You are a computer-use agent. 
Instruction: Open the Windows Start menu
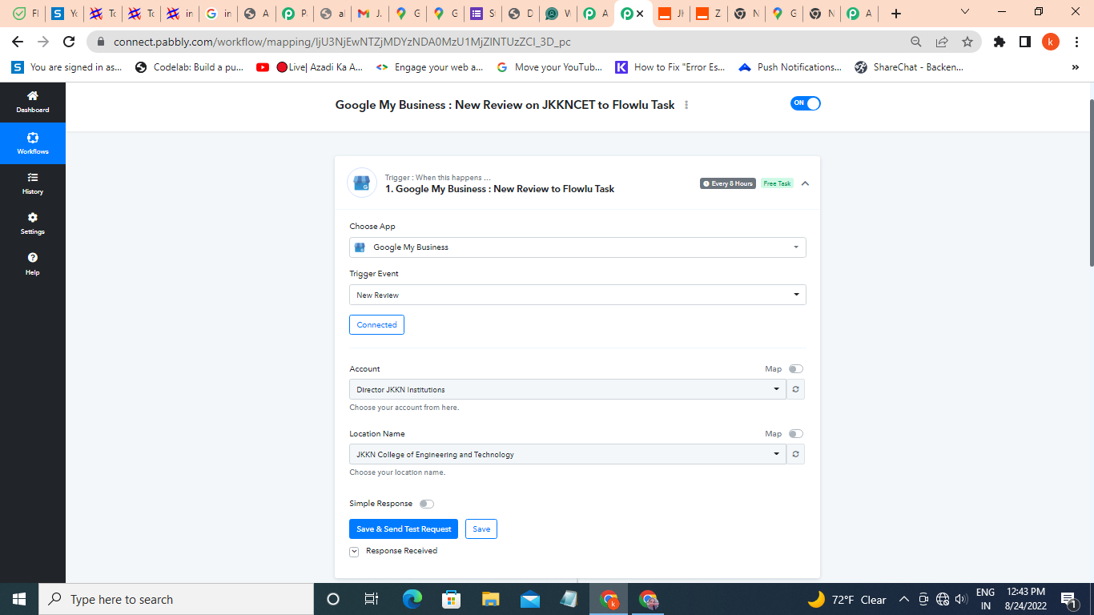19,599
